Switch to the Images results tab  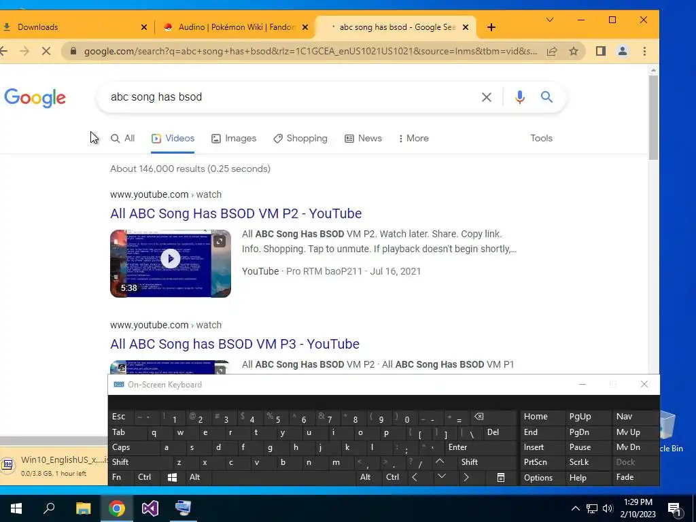click(x=234, y=139)
